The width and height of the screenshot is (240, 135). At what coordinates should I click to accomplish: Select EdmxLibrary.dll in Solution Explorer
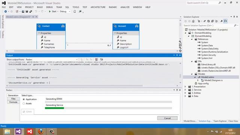[208, 64]
